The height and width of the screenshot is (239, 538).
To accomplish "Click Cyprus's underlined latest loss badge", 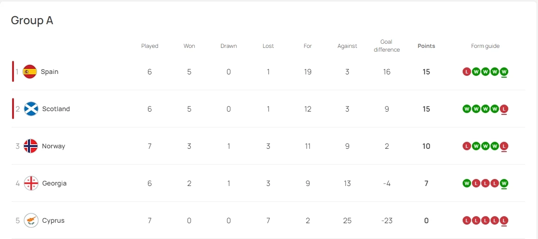I will [504, 220].
